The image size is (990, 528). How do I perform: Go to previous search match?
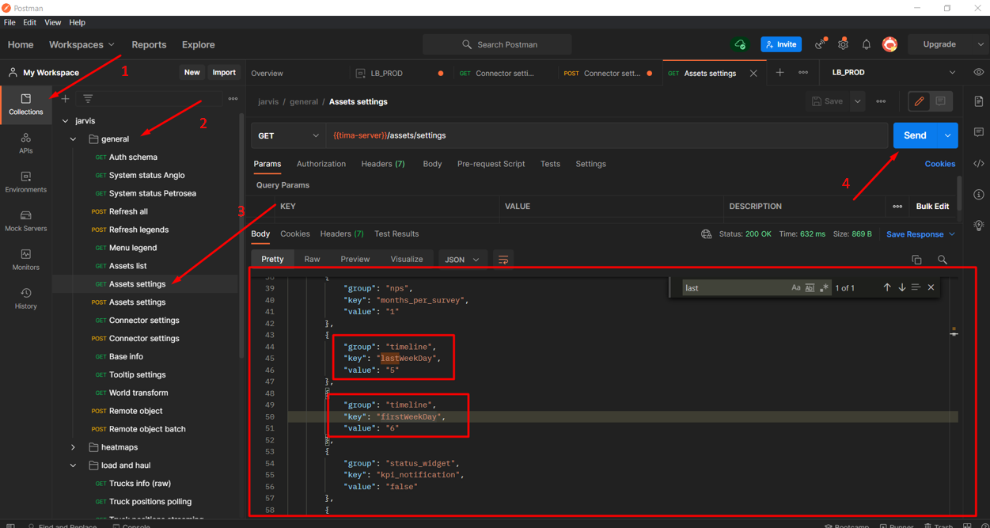click(x=887, y=287)
